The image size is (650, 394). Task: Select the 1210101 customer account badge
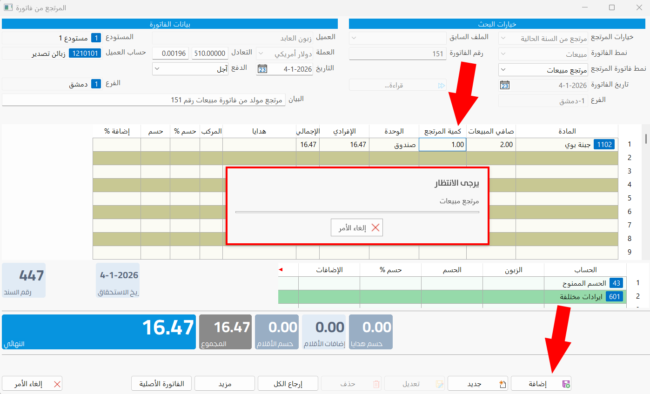pos(85,53)
